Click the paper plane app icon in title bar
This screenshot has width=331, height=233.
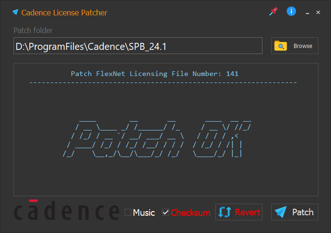[x=15, y=12]
